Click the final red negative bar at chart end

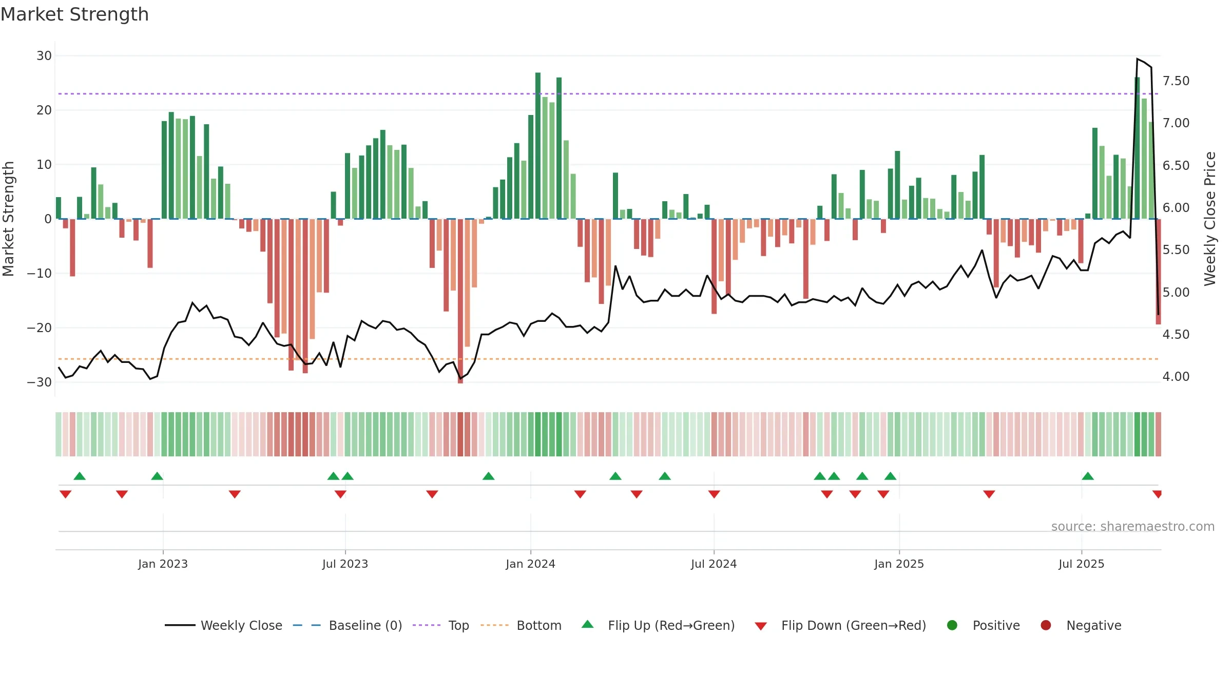coord(1158,272)
